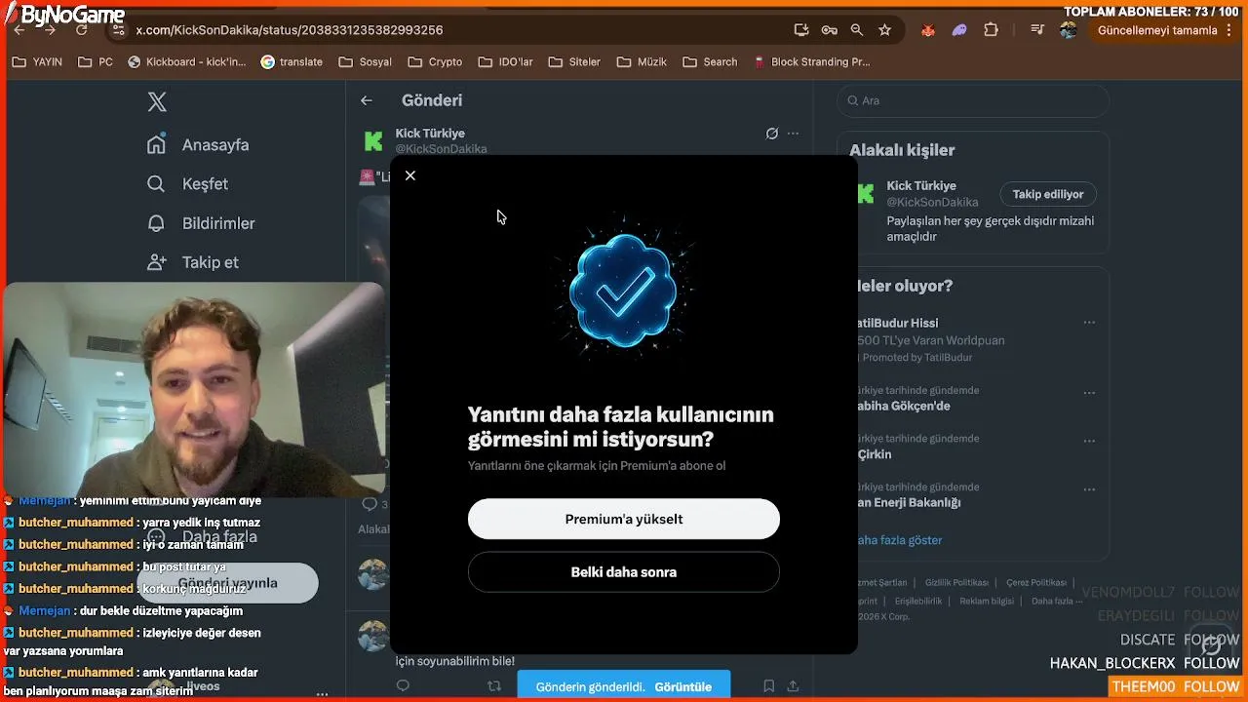Screen dimensions: 1248x702
Task: Click the password key icon in address bar
Action: coord(830,30)
